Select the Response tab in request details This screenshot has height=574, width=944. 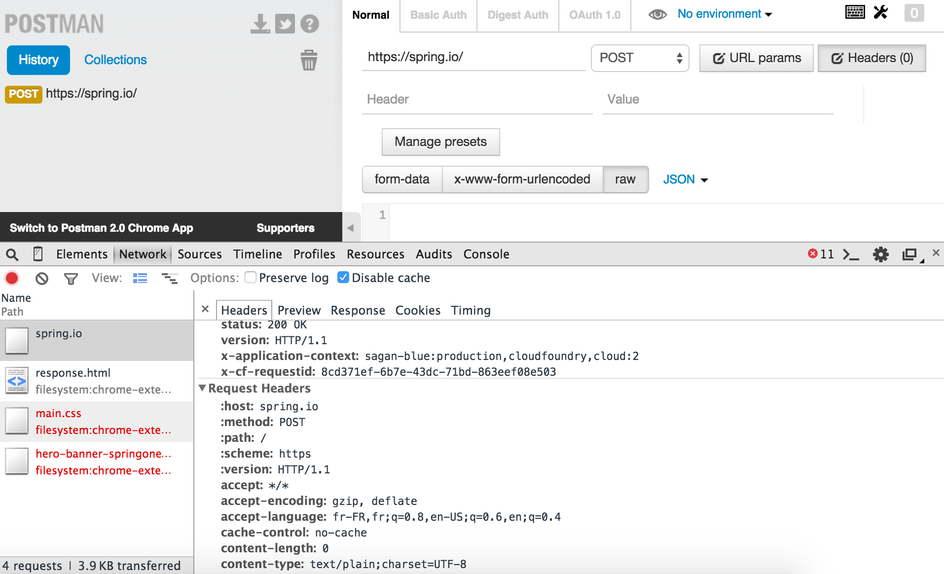coord(358,310)
